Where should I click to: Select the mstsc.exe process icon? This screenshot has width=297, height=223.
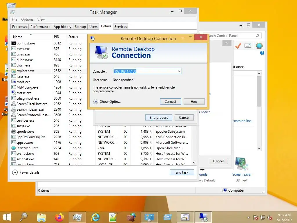(13, 93)
